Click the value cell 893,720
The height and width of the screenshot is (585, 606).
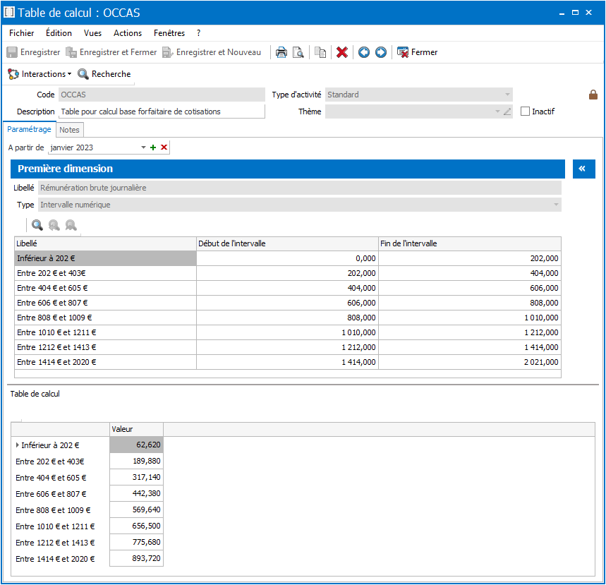tap(136, 558)
